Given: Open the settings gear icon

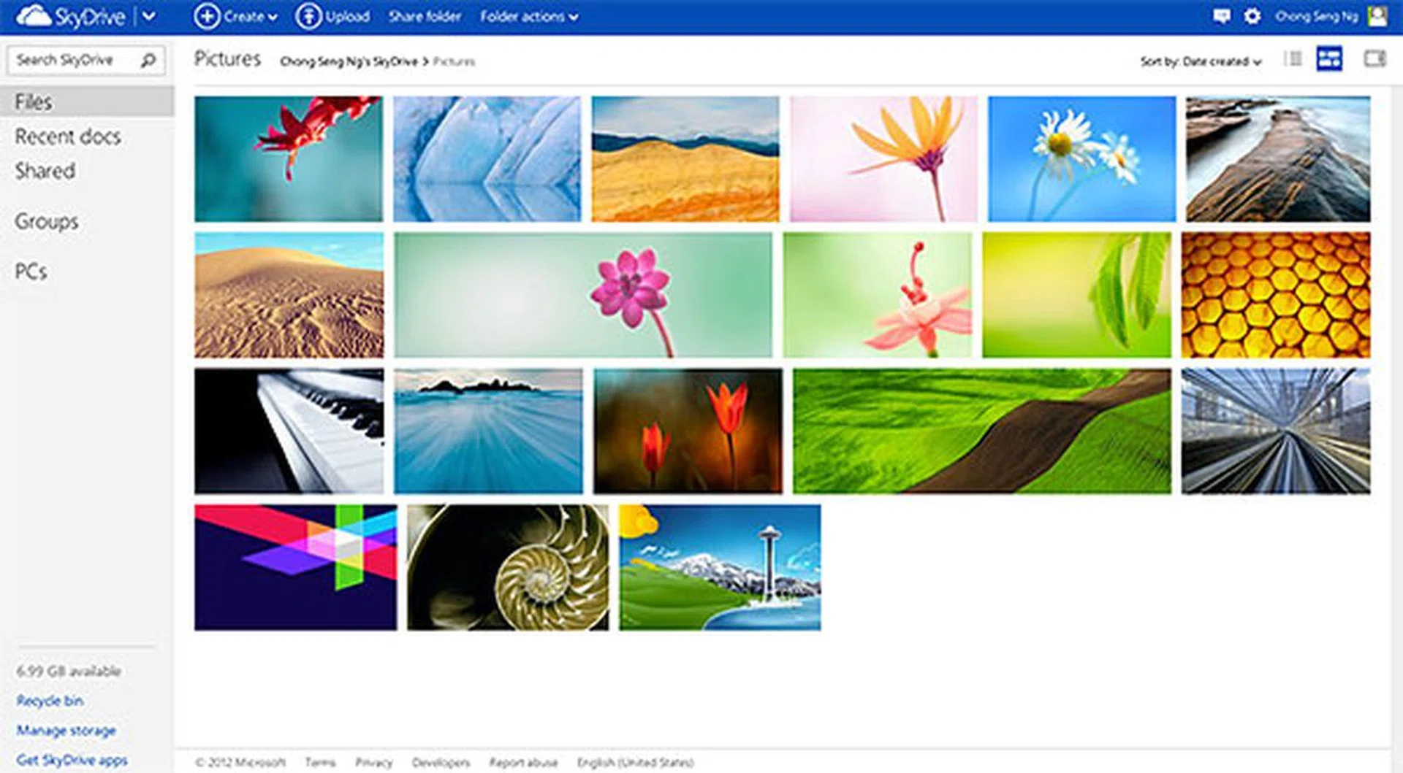Looking at the screenshot, I should [x=1252, y=16].
